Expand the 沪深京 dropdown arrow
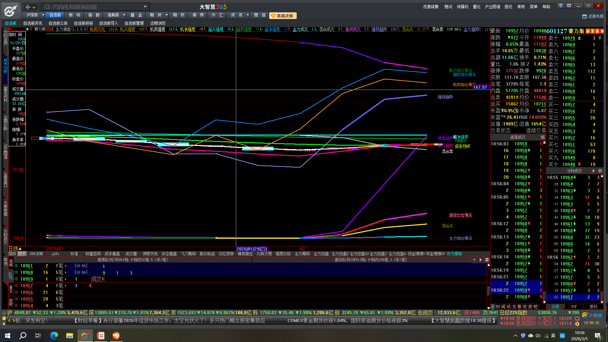The height and width of the screenshot is (342, 608). coord(43,15)
